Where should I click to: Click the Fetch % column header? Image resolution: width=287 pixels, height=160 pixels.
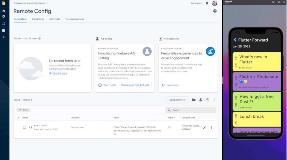tap(171, 118)
